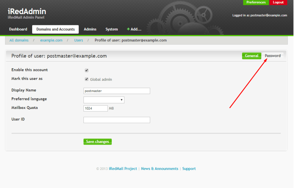Navigate to All domains breadcrumb
This screenshot has height=188, width=294.
[x=19, y=40]
